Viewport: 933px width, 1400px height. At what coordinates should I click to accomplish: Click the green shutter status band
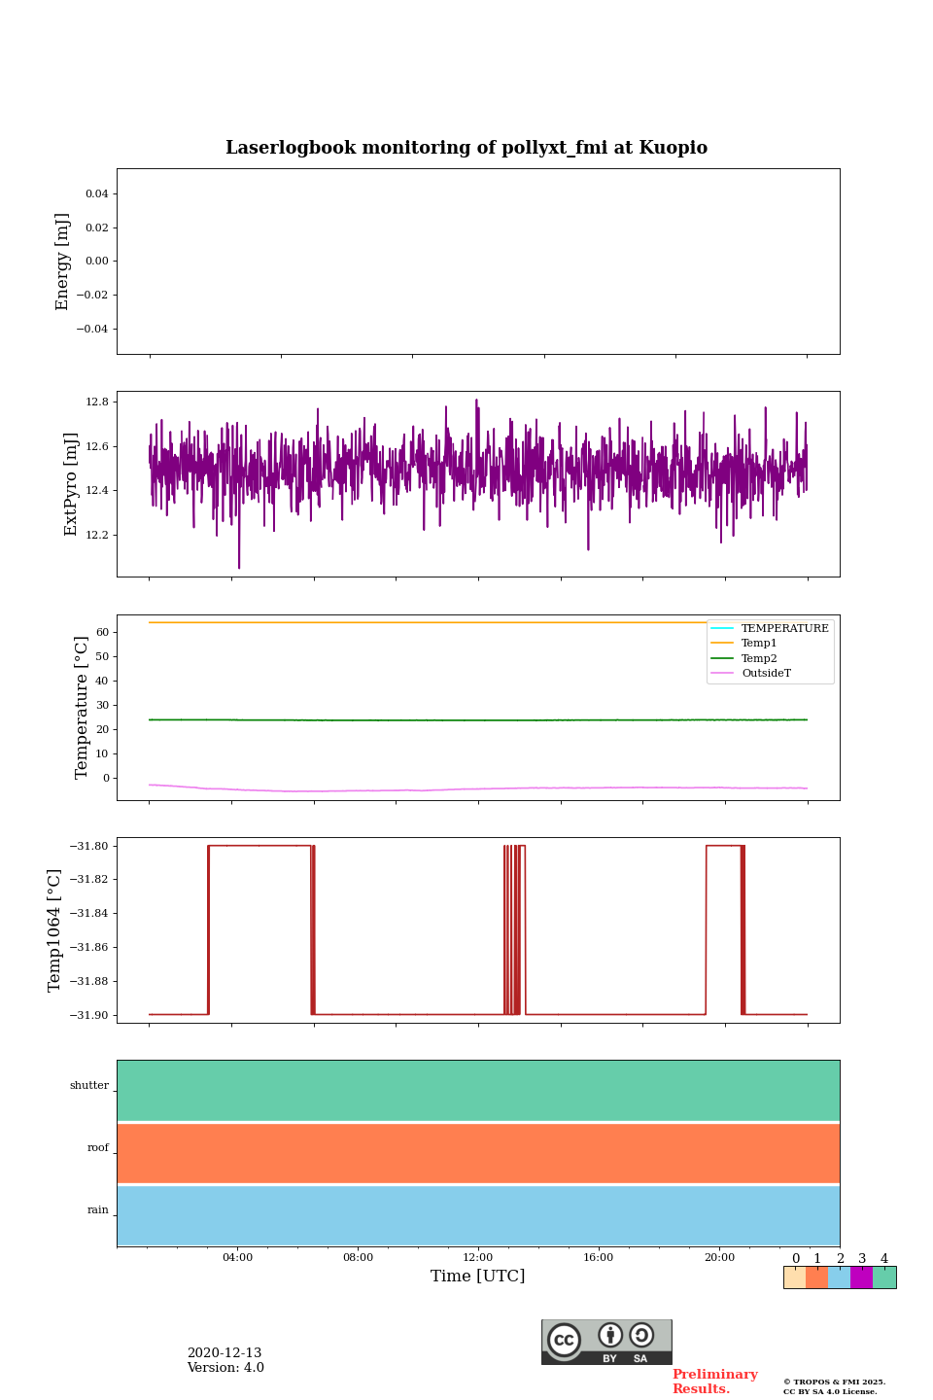[x=478, y=1091]
